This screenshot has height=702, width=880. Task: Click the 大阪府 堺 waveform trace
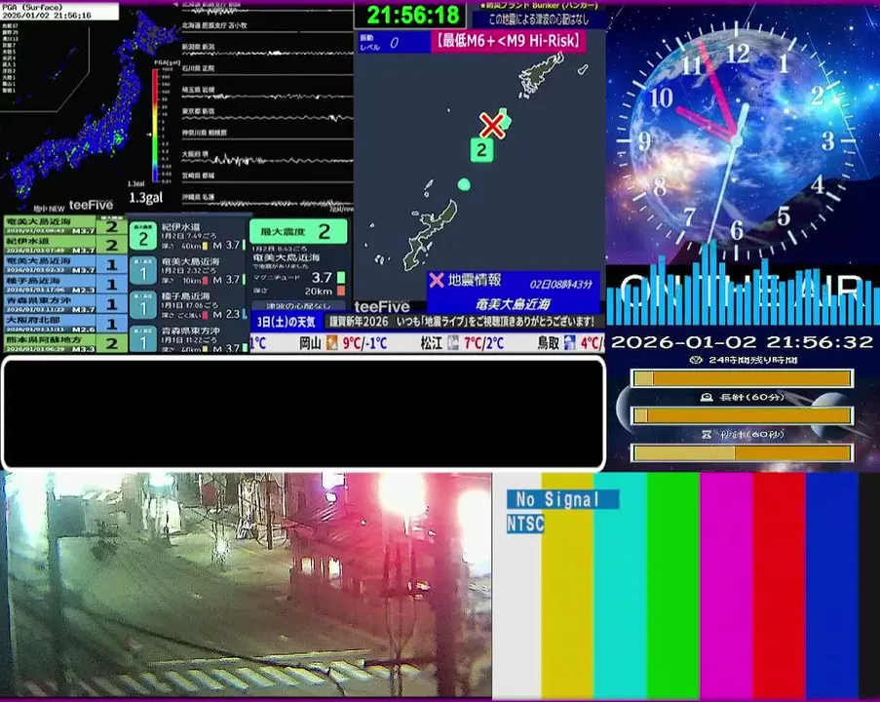267,161
